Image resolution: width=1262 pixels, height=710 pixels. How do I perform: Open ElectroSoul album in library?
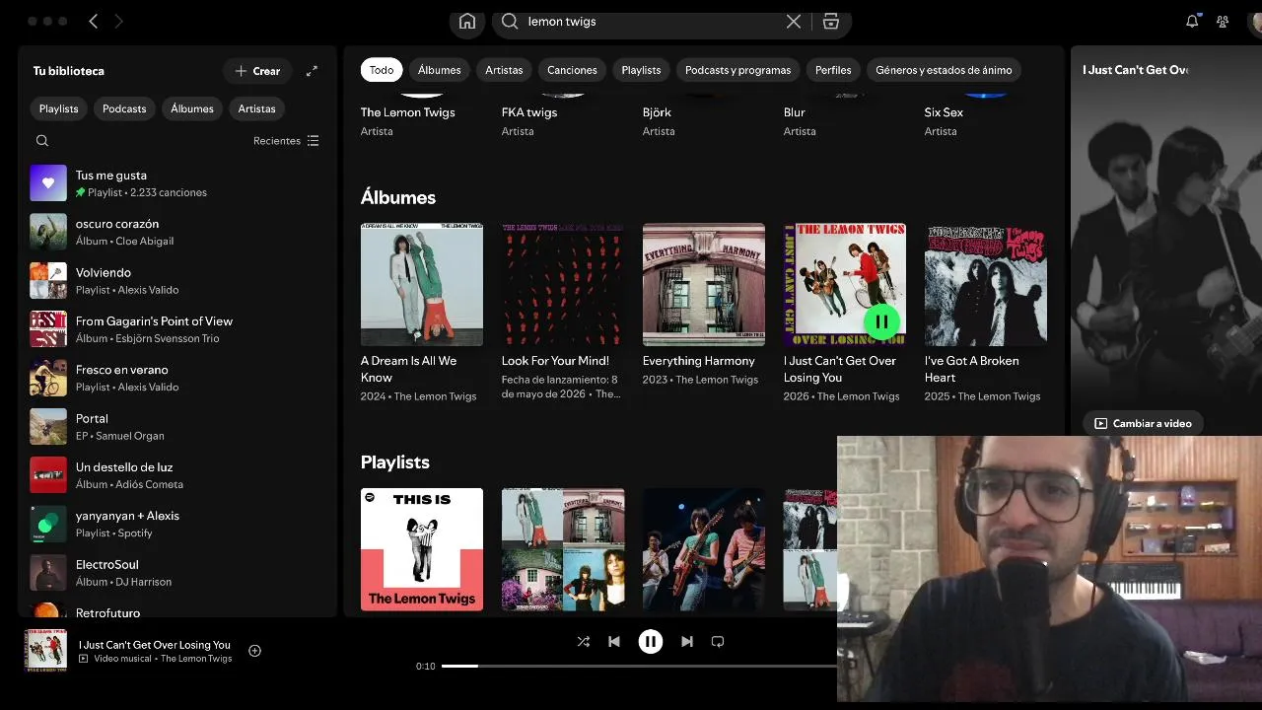(177, 573)
